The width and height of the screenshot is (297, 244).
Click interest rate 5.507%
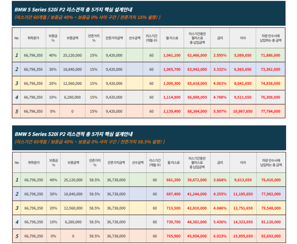(x=220, y=111)
